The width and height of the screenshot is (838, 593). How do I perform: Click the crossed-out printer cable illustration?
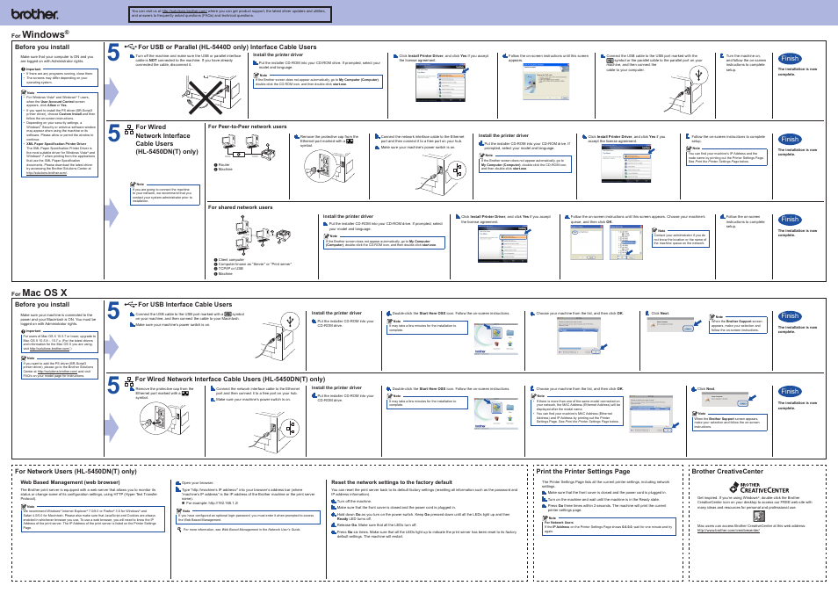coord(213,94)
